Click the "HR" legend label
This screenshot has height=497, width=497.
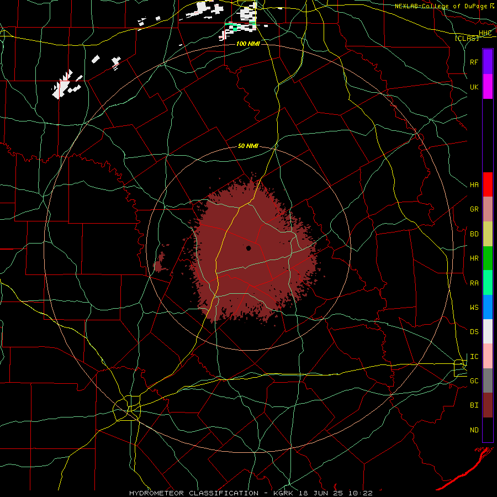474,258
